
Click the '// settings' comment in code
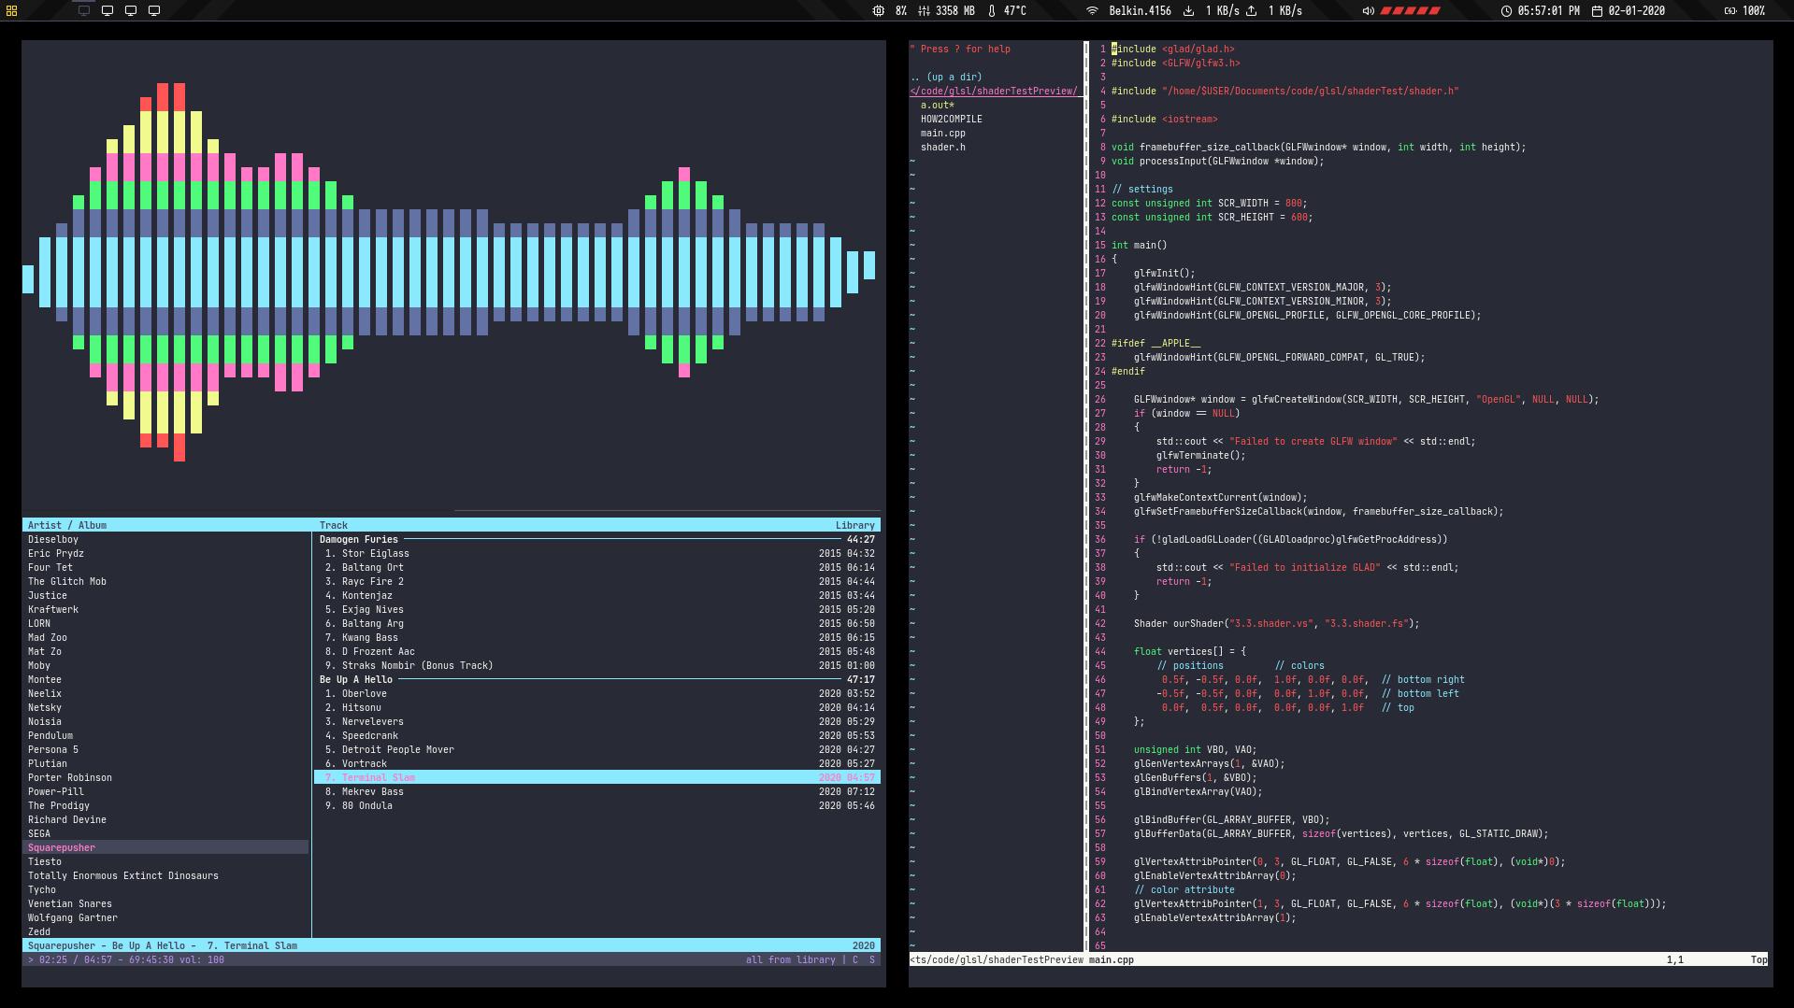[1142, 189]
